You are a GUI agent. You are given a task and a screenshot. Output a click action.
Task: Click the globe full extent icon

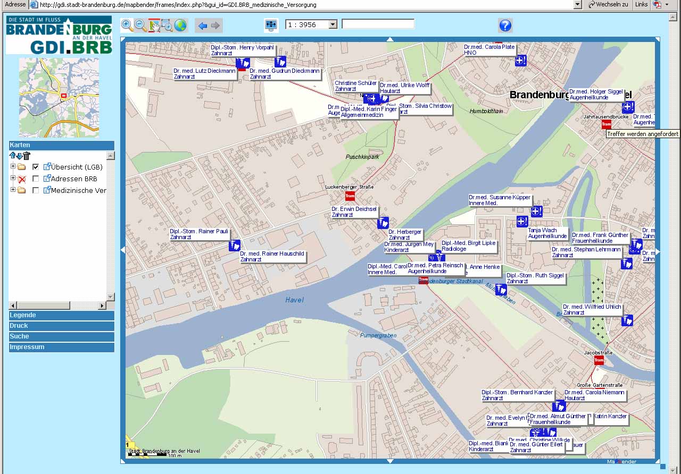click(180, 25)
